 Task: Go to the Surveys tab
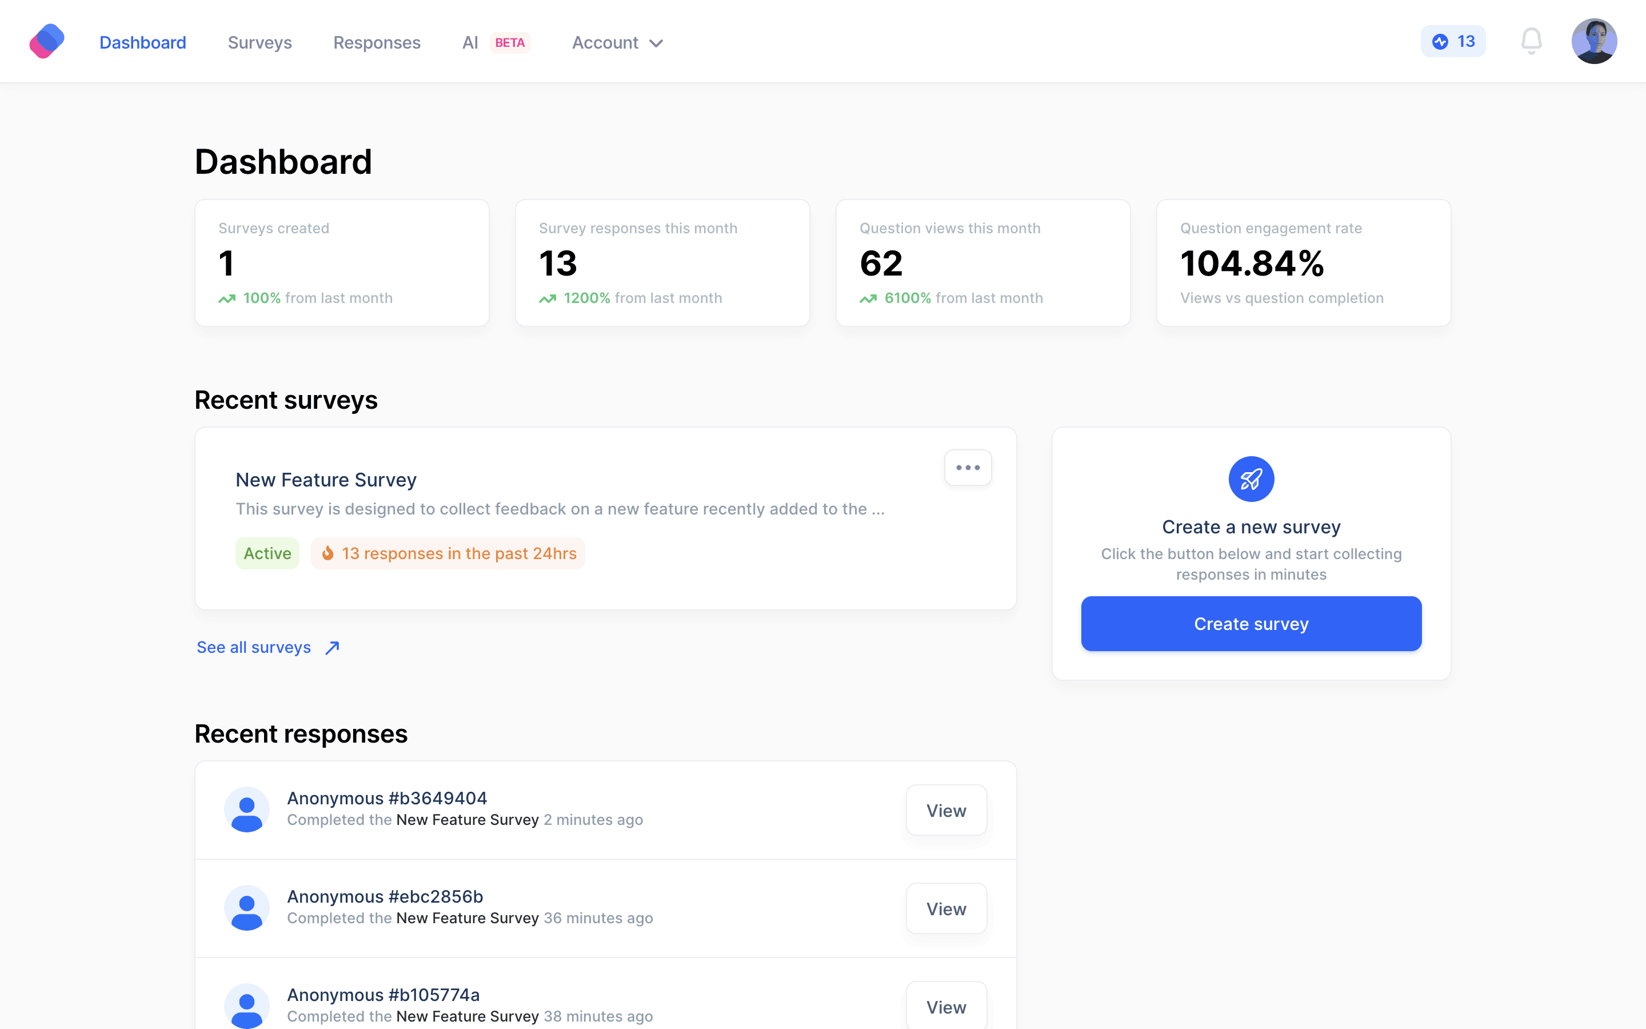point(259,43)
